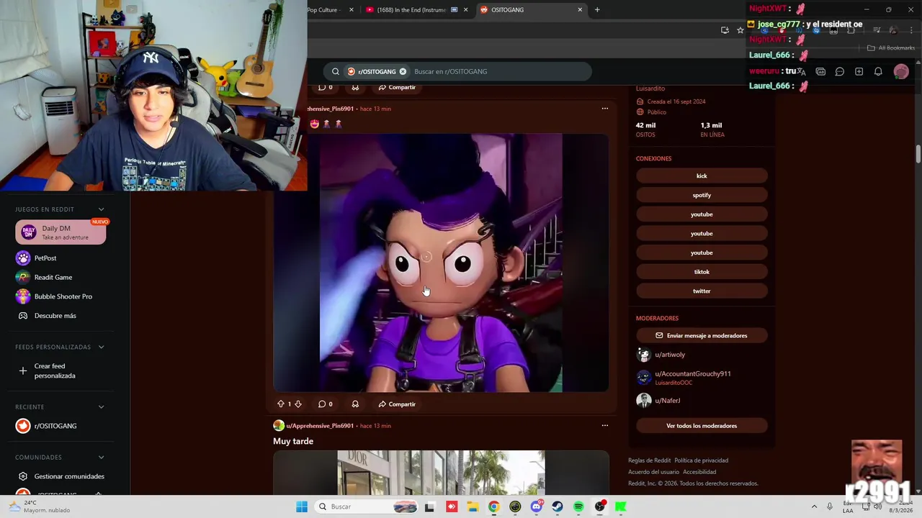
Task: Collapse the Comunidades section
Action: (101, 457)
